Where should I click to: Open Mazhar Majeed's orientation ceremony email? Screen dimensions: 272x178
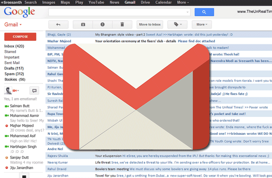coord(159,41)
